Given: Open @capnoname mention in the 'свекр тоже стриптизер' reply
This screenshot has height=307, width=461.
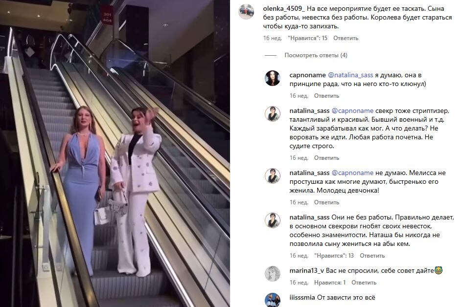Looking at the screenshot, I should [352, 111].
